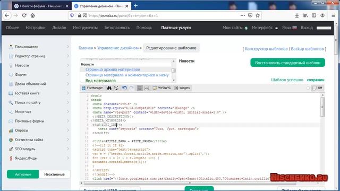Open the Помощь menu
The image size is (340, 191).
coord(144,28)
